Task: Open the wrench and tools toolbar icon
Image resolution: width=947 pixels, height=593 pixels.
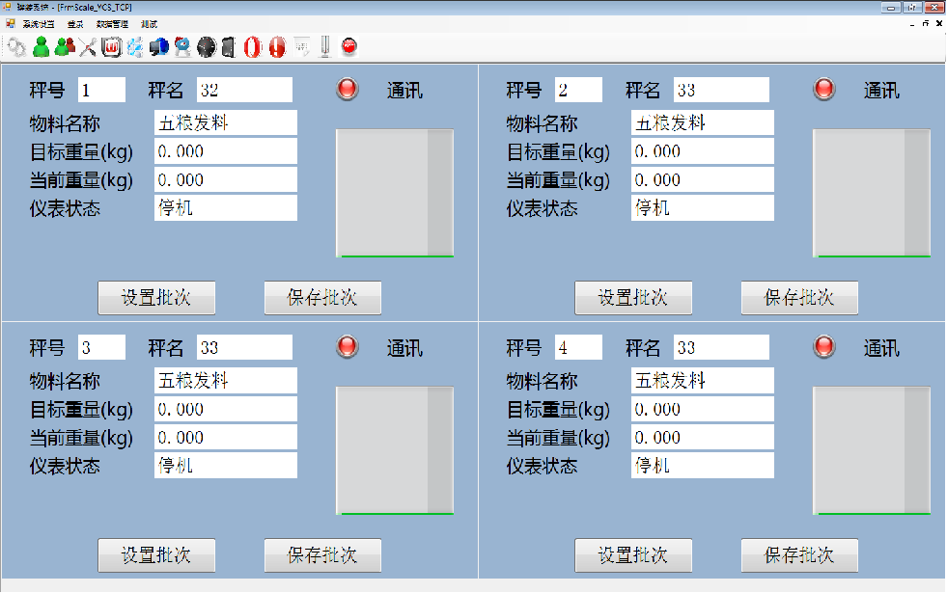Action: 89,45
